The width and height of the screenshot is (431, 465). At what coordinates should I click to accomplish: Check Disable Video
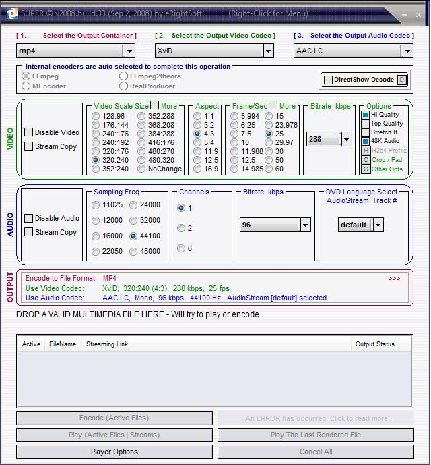click(29, 132)
